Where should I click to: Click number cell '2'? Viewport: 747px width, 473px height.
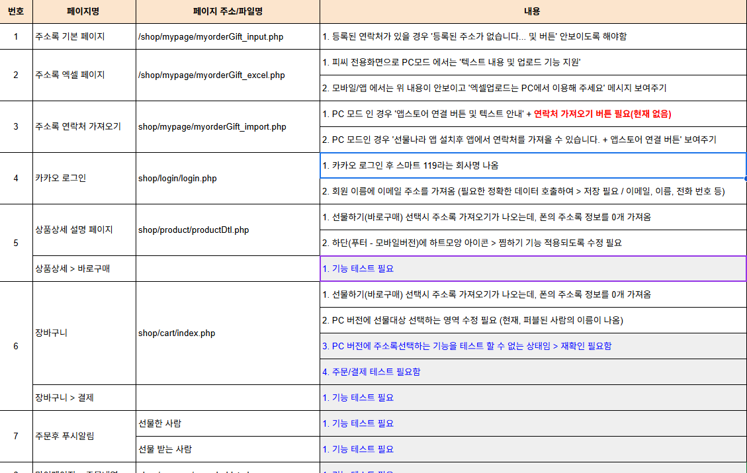tap(16, 75)
